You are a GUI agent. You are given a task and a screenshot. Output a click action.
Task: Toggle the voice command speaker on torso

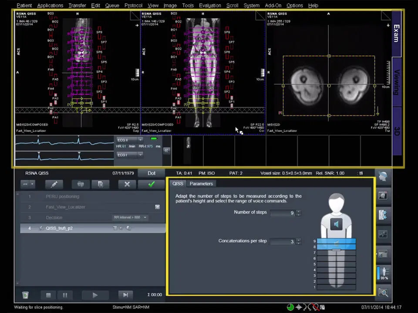coord(336,224)
